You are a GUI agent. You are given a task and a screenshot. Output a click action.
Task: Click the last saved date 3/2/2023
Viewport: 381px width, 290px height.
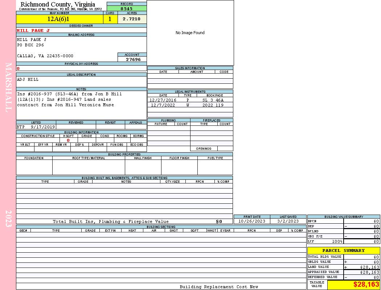click(288, 221)
